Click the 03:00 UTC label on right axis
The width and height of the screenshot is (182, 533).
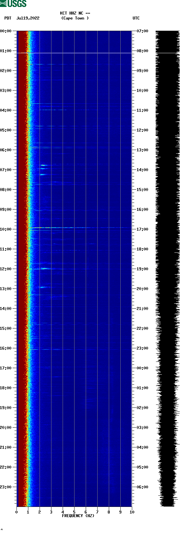142,428
